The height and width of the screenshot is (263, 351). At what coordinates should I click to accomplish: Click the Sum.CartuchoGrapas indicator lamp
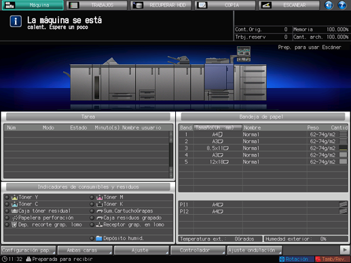[x=92, y=211]
